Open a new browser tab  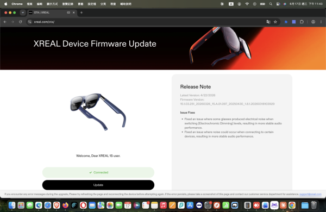(81, 13)
